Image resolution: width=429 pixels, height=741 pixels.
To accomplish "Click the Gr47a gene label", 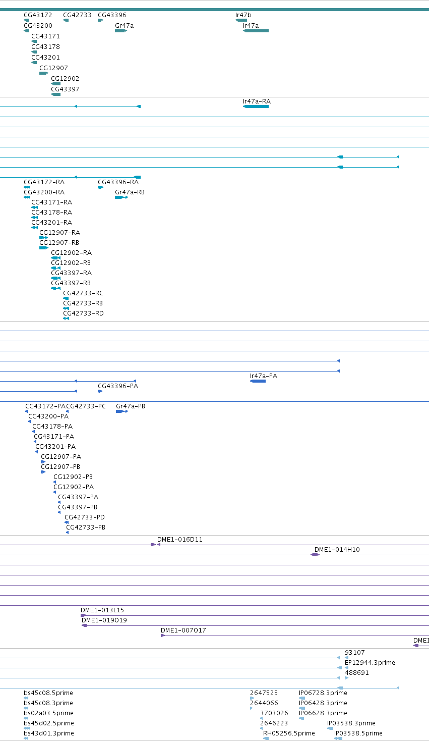I will (124, 26).
